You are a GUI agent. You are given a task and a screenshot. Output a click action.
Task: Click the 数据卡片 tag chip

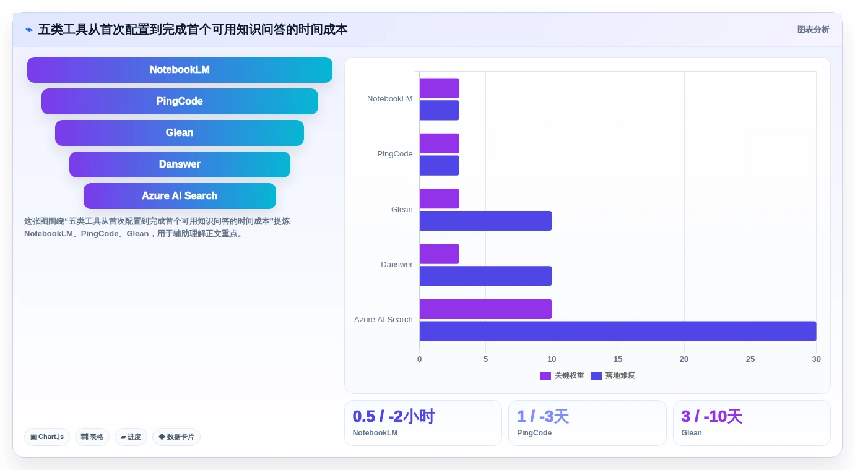point(176,437)
